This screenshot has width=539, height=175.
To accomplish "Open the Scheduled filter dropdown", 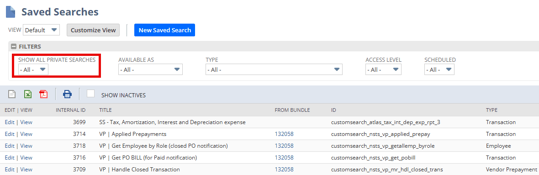I will click(439, 70).
